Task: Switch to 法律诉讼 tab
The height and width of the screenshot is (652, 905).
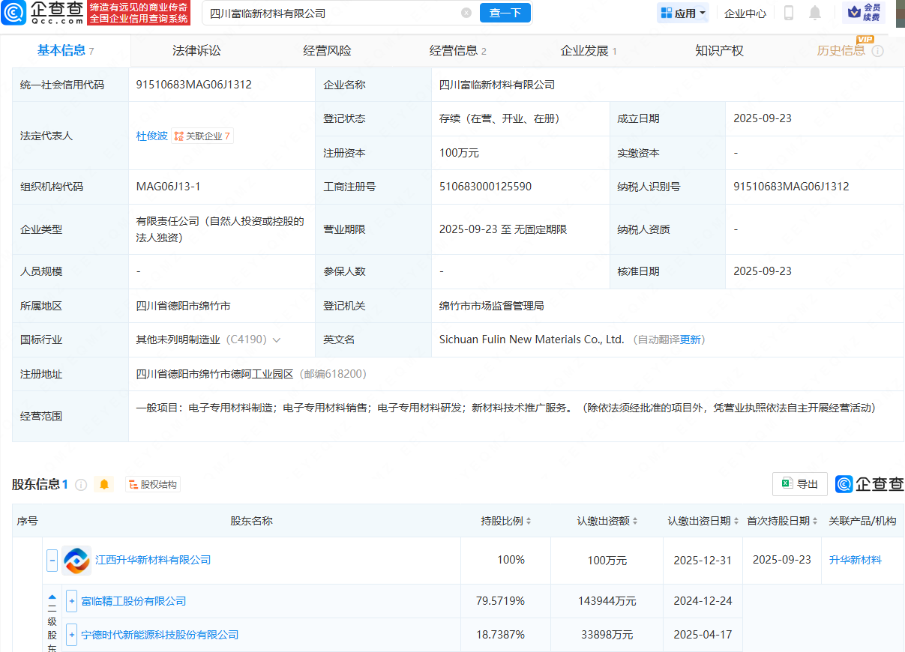Action: 196,51
